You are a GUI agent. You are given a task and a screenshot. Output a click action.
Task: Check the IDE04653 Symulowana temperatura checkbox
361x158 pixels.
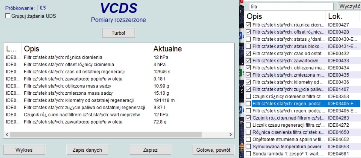248,146
